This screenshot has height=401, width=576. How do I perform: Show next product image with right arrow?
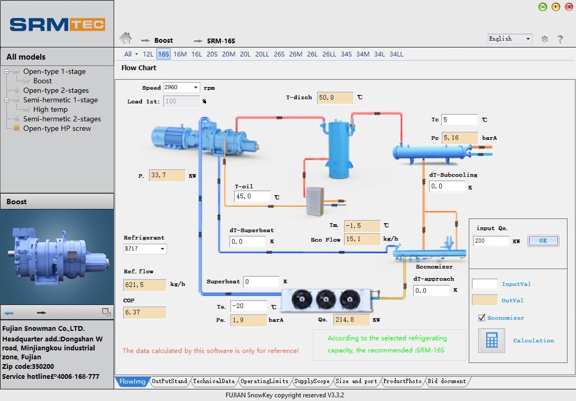[41, 313]
